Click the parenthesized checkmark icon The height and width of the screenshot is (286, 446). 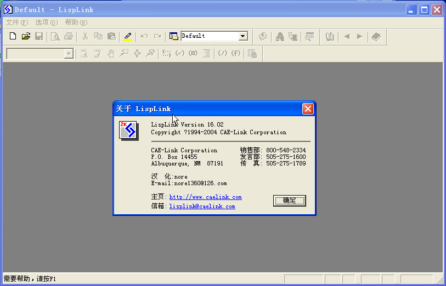point(180,53)
